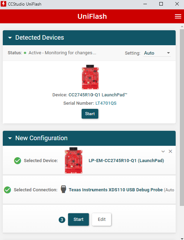Click the Active - Monitoring for changes status
This screenshot has width=184, height=240.
[62, 53]
